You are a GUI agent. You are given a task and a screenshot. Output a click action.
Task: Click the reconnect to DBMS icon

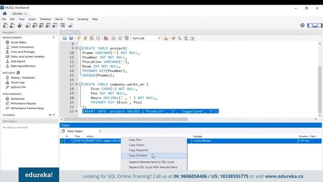(71, 25)
